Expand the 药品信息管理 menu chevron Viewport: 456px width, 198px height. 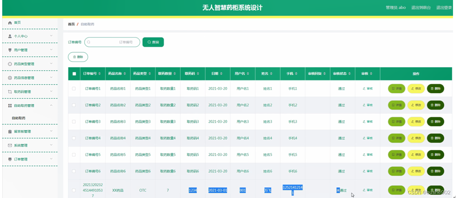click(x=51, y=77)
